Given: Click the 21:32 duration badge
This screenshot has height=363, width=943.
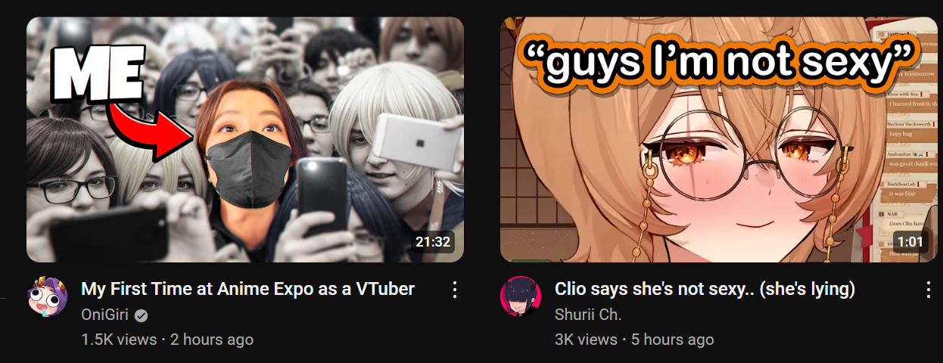Looking at the screenshot, I should (x=433, y=243).
